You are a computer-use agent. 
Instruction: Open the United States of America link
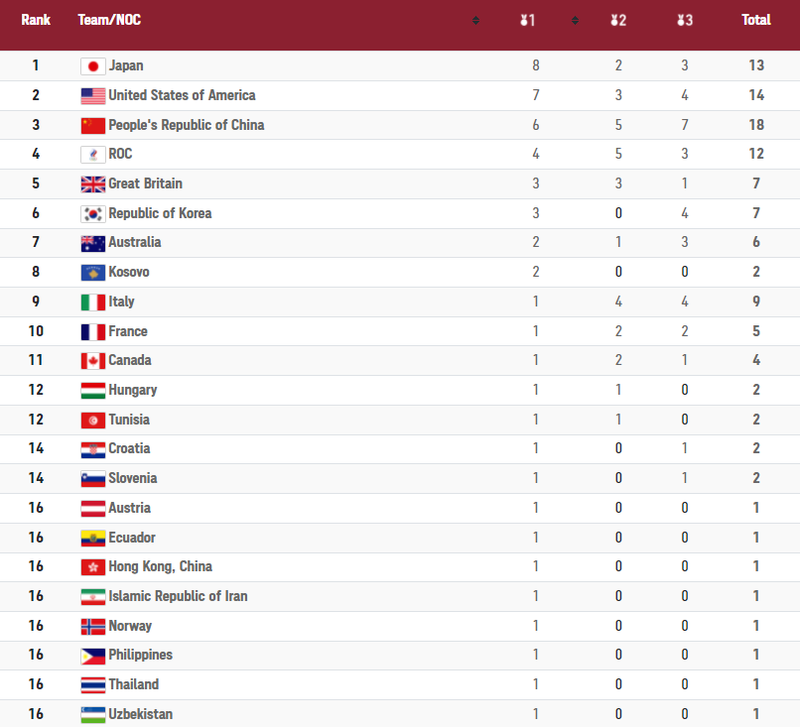point(183,95)
